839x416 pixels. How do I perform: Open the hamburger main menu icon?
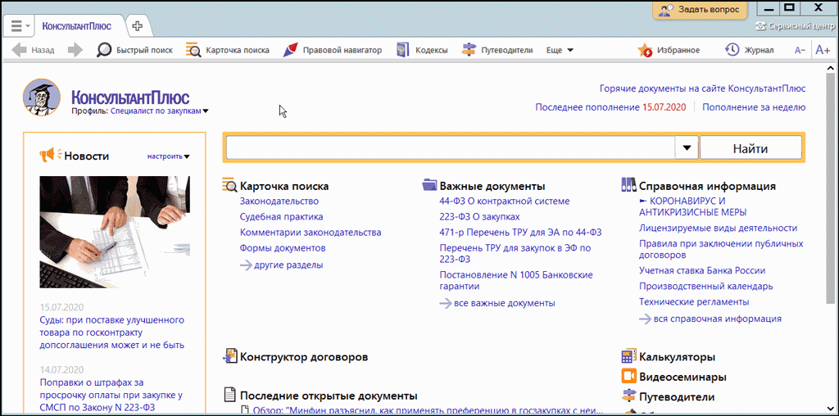pyautogui.click(x=16, y=25)
